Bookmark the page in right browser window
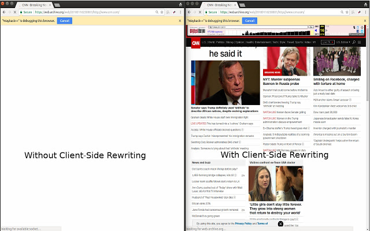This screenshot has width=370, height=231. click(x=347, y=12)
